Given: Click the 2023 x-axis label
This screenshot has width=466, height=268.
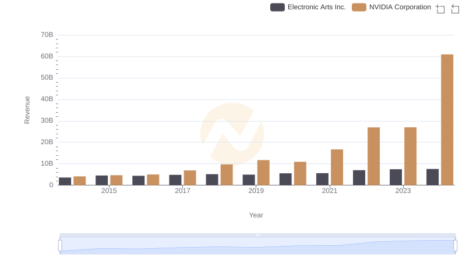Looking at the screenshot, I should click(x=403, y=191).
